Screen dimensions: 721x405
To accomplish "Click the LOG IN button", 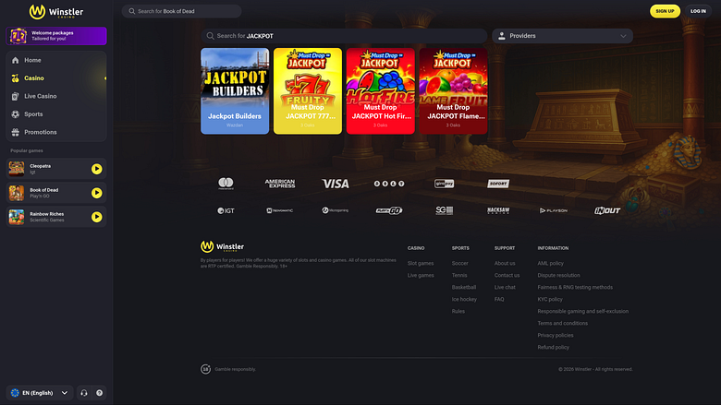I will pyautogui.click(x=698, y=11).
